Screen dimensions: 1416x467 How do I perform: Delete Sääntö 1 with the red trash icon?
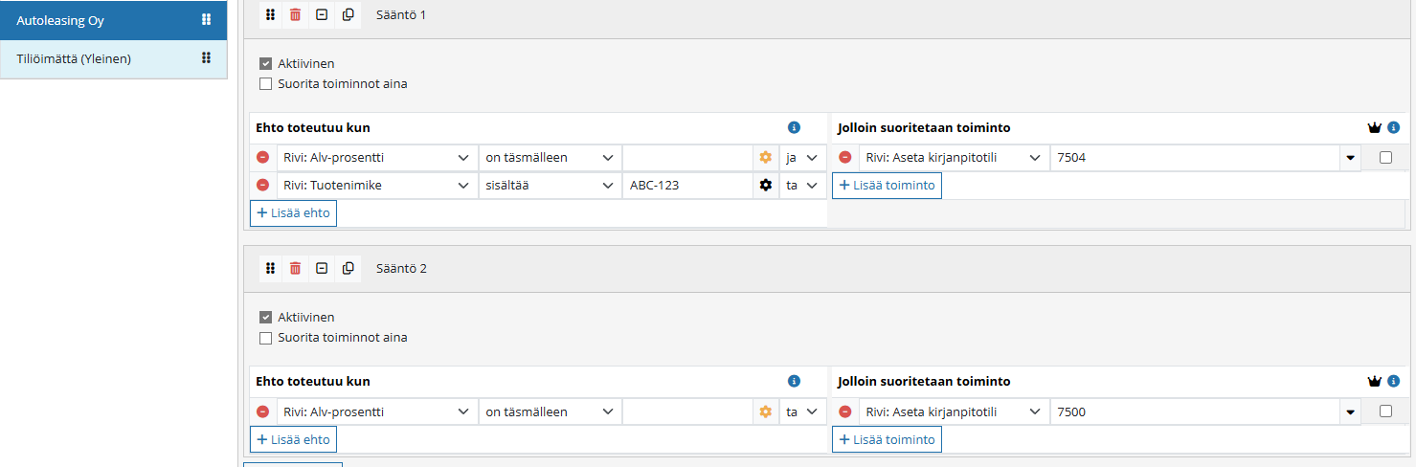point(296,14)
